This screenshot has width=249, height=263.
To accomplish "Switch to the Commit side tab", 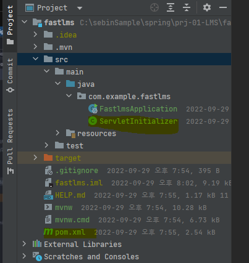I will click(x=10, y=75).
